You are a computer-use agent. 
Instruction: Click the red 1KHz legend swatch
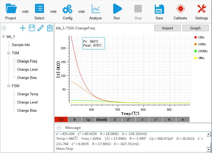tap(196, 37)
